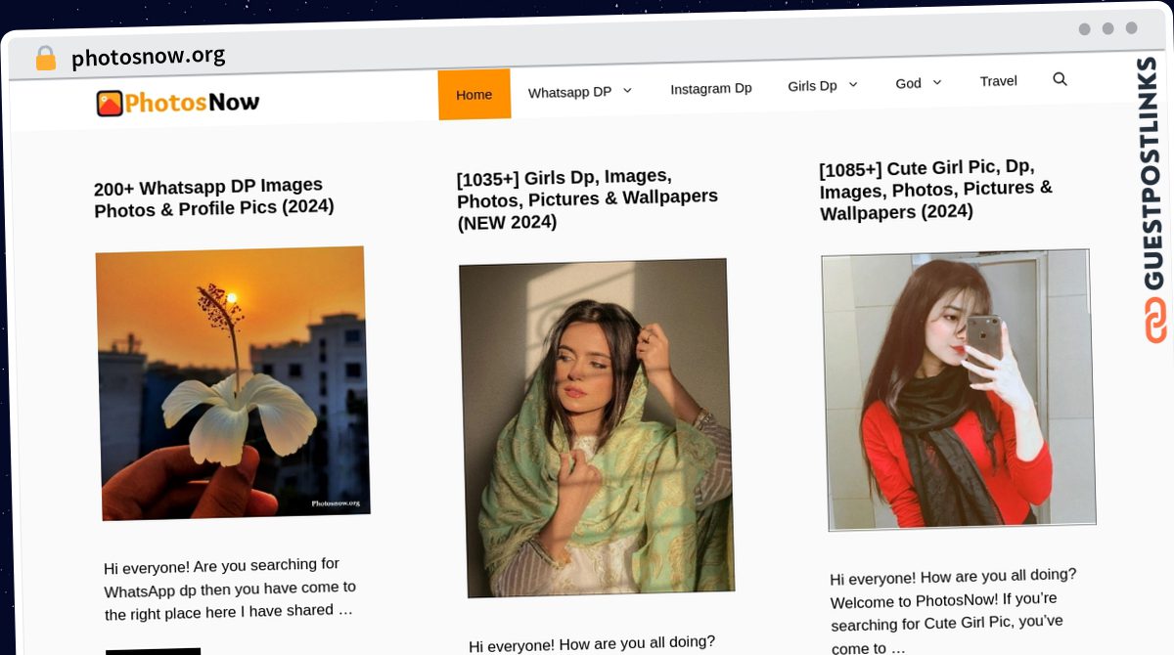Go to the Travel menu item
This screenshot has height=655, width=1174.
pos(999,81)
